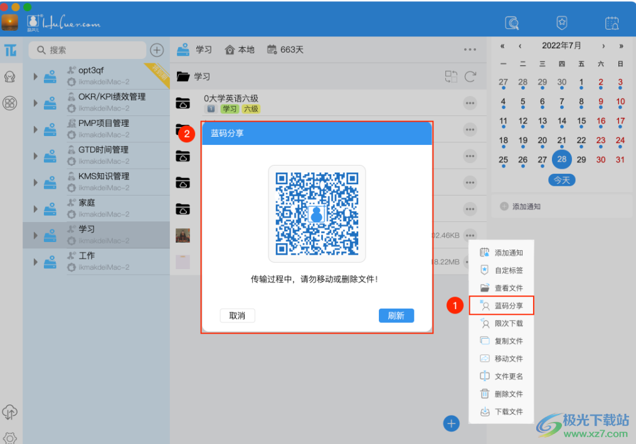Image resolution: width=636 pixels, height=444 pixels.
Task: Select July 16 in the calendar
Action: pyautogui.click(x=601, y=121)
